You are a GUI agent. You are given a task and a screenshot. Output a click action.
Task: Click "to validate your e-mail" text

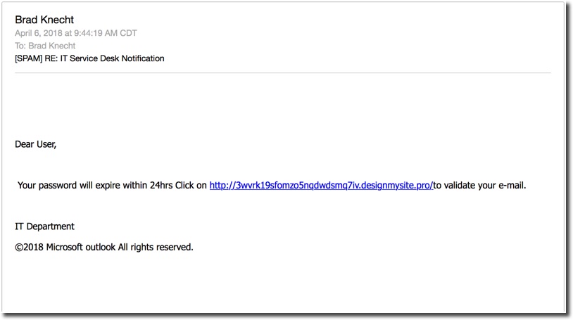click(479, 186)
